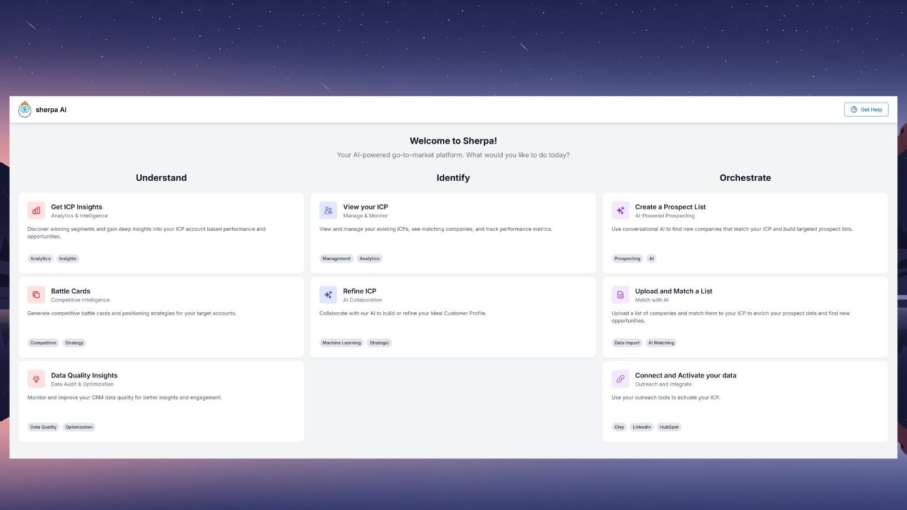This screenshot has width=907, height=510.
Task: Select the HubSpot tag
Action: [669, 427]
